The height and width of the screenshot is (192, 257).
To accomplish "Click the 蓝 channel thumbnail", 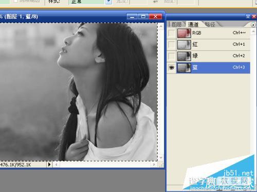I will (184, 68).
